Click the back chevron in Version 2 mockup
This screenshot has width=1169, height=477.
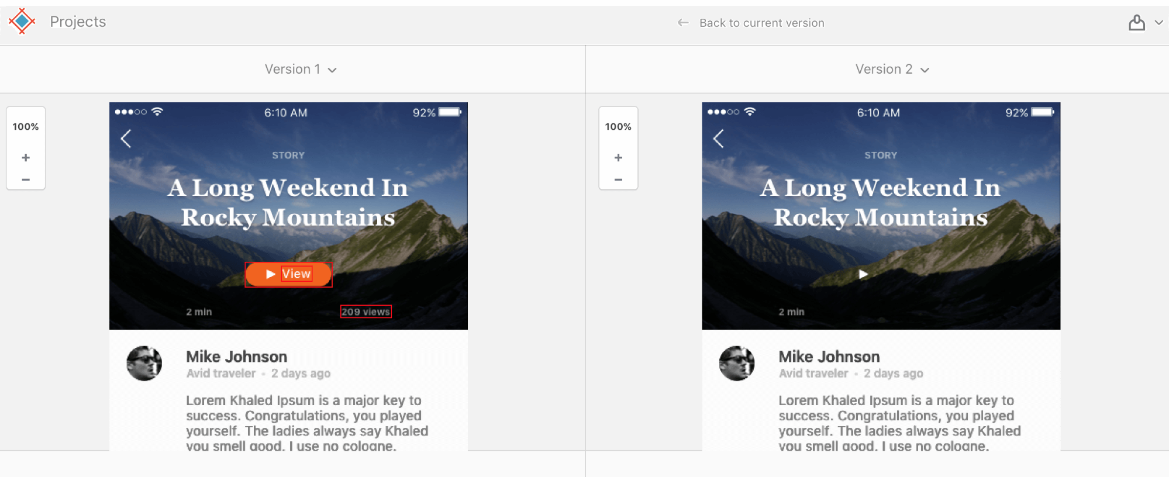[719, 139]
